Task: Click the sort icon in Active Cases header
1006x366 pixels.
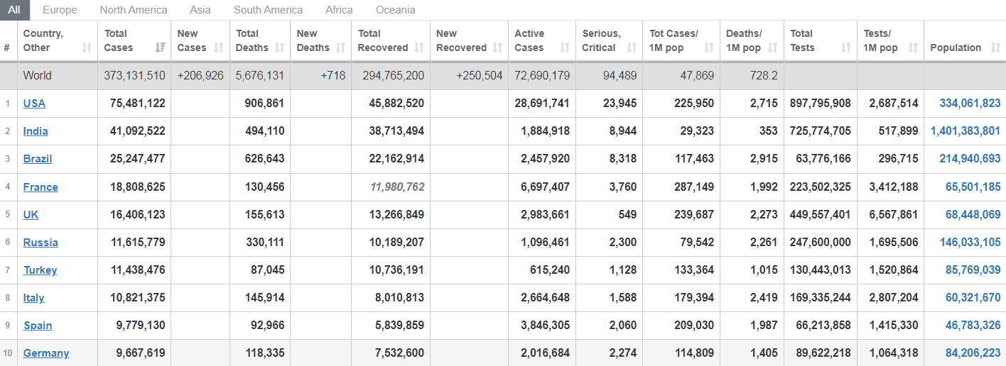Action: tap(565, 48)
